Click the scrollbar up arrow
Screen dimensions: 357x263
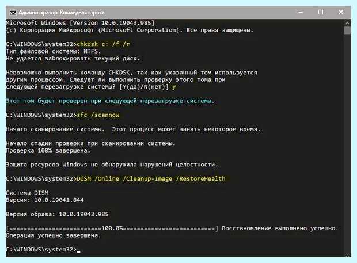[x=347, y=23]
